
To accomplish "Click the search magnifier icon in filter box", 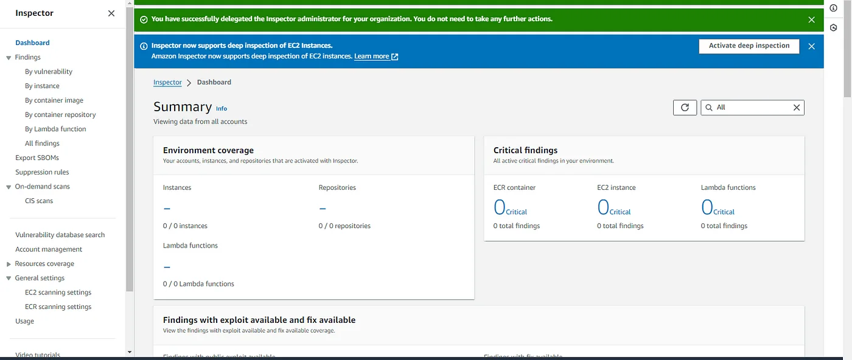I will tap(709, 108).
